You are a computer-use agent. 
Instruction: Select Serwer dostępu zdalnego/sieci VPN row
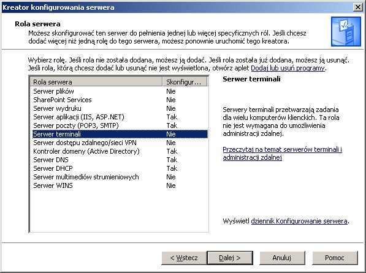click(x=120, y=143)
